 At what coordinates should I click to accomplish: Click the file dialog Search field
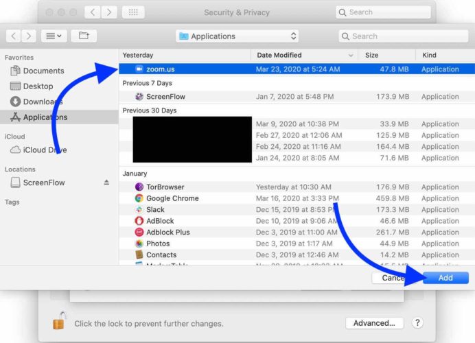(403, 36)
